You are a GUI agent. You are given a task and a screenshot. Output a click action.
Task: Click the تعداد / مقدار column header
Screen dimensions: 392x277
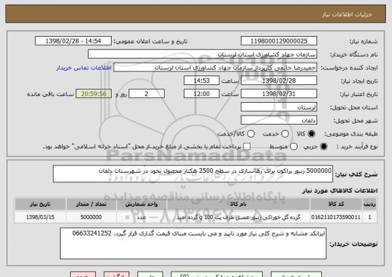coord(91,204)
